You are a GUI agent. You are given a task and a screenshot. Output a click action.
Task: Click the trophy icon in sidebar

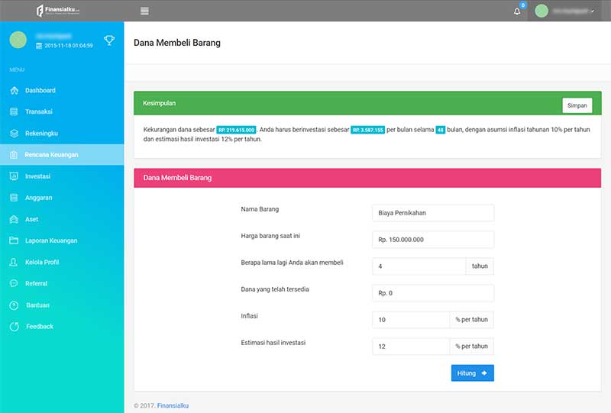109,40
